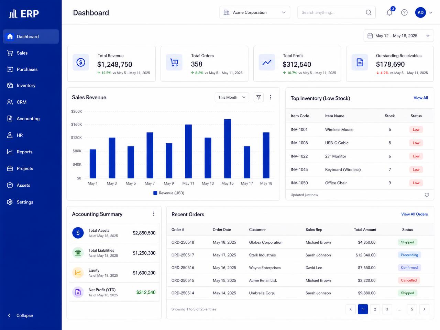This screenshot has height=330, width=440.
Task: Go to page 2 of orders
Action: pos(375,309)
